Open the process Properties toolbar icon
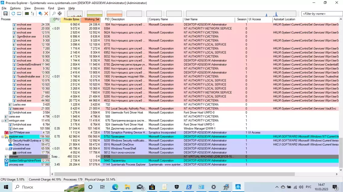Image resolution: width=343 pixels, height=192 pixels. (x=40, y=14)
